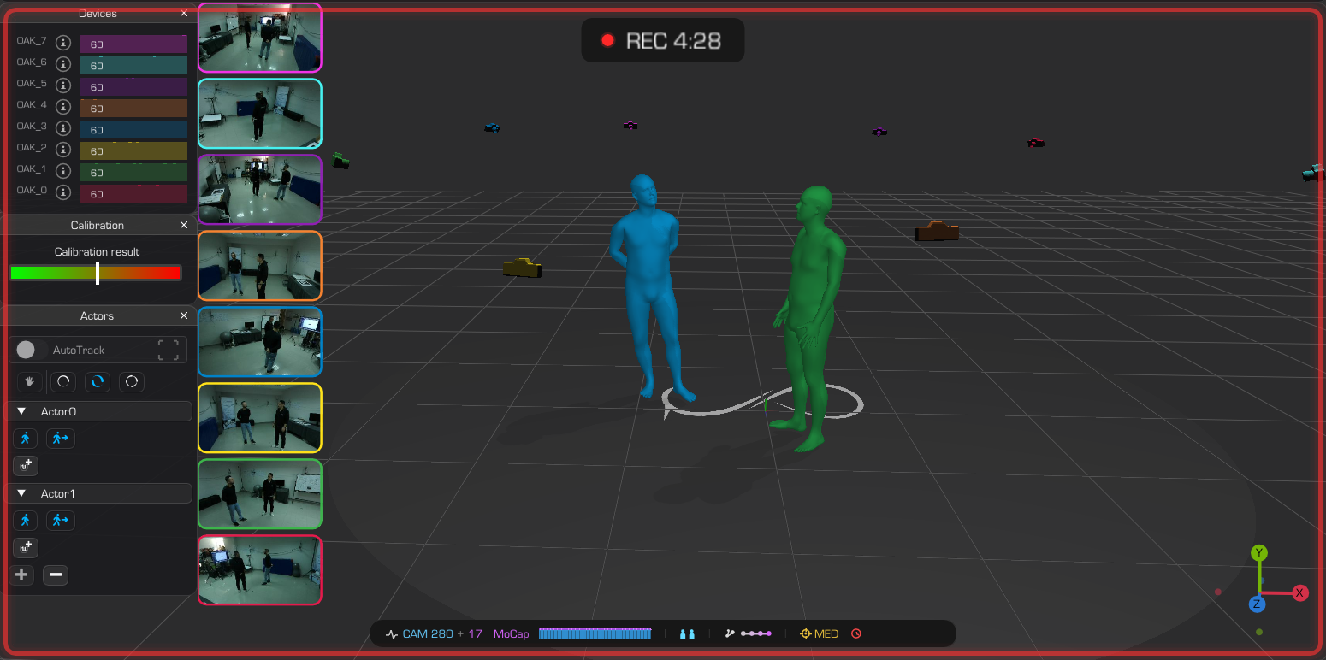Screen dimensions: 1326x660
Task: Select the hand gesture tool
Action: (x=30, y=381)
